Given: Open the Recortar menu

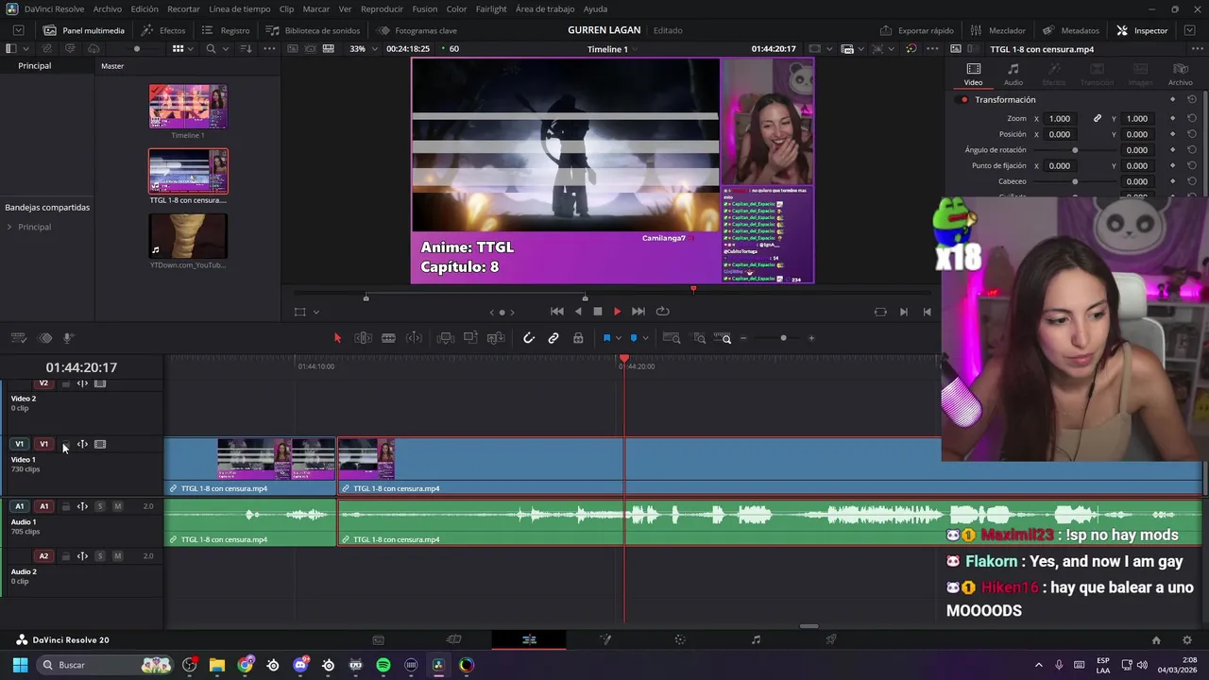Looking at the screenshot, I should click(183, 8).
